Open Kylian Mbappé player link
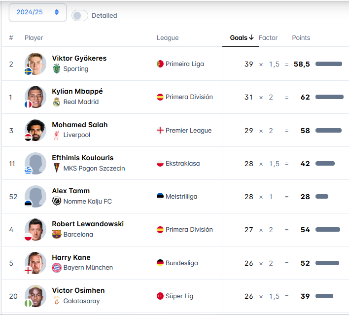Viewport: 349px width, 315px height. click(x=77, y=91)
